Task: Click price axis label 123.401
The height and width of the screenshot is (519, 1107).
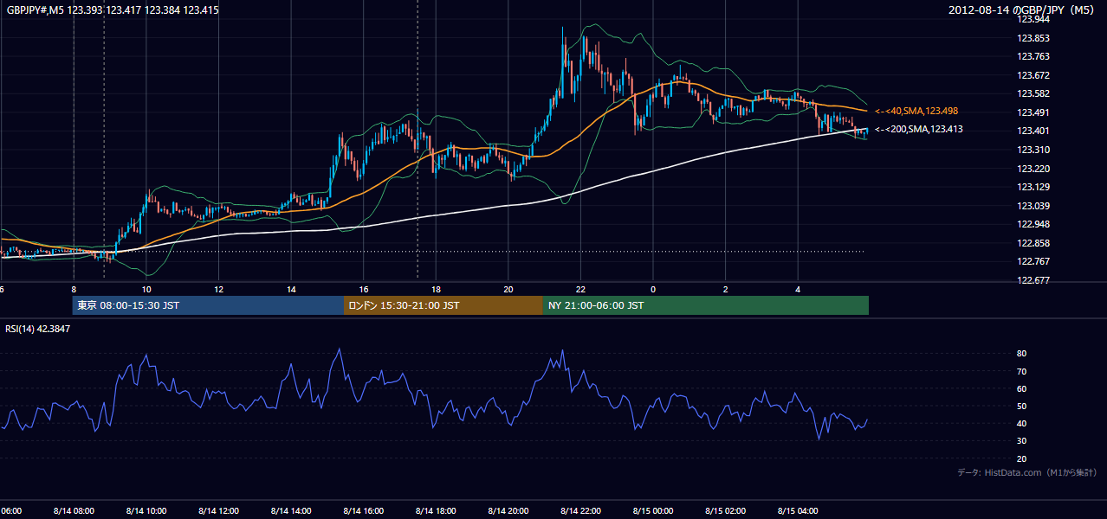Action: (1033, 131)
